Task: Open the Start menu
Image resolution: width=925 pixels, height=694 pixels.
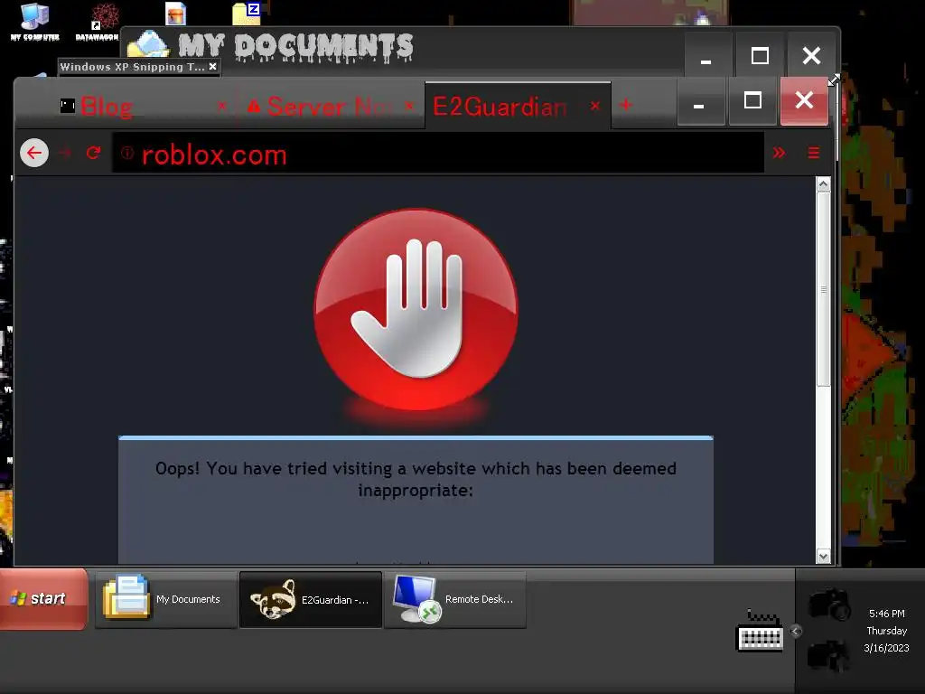Action: (x=43, y=599)
